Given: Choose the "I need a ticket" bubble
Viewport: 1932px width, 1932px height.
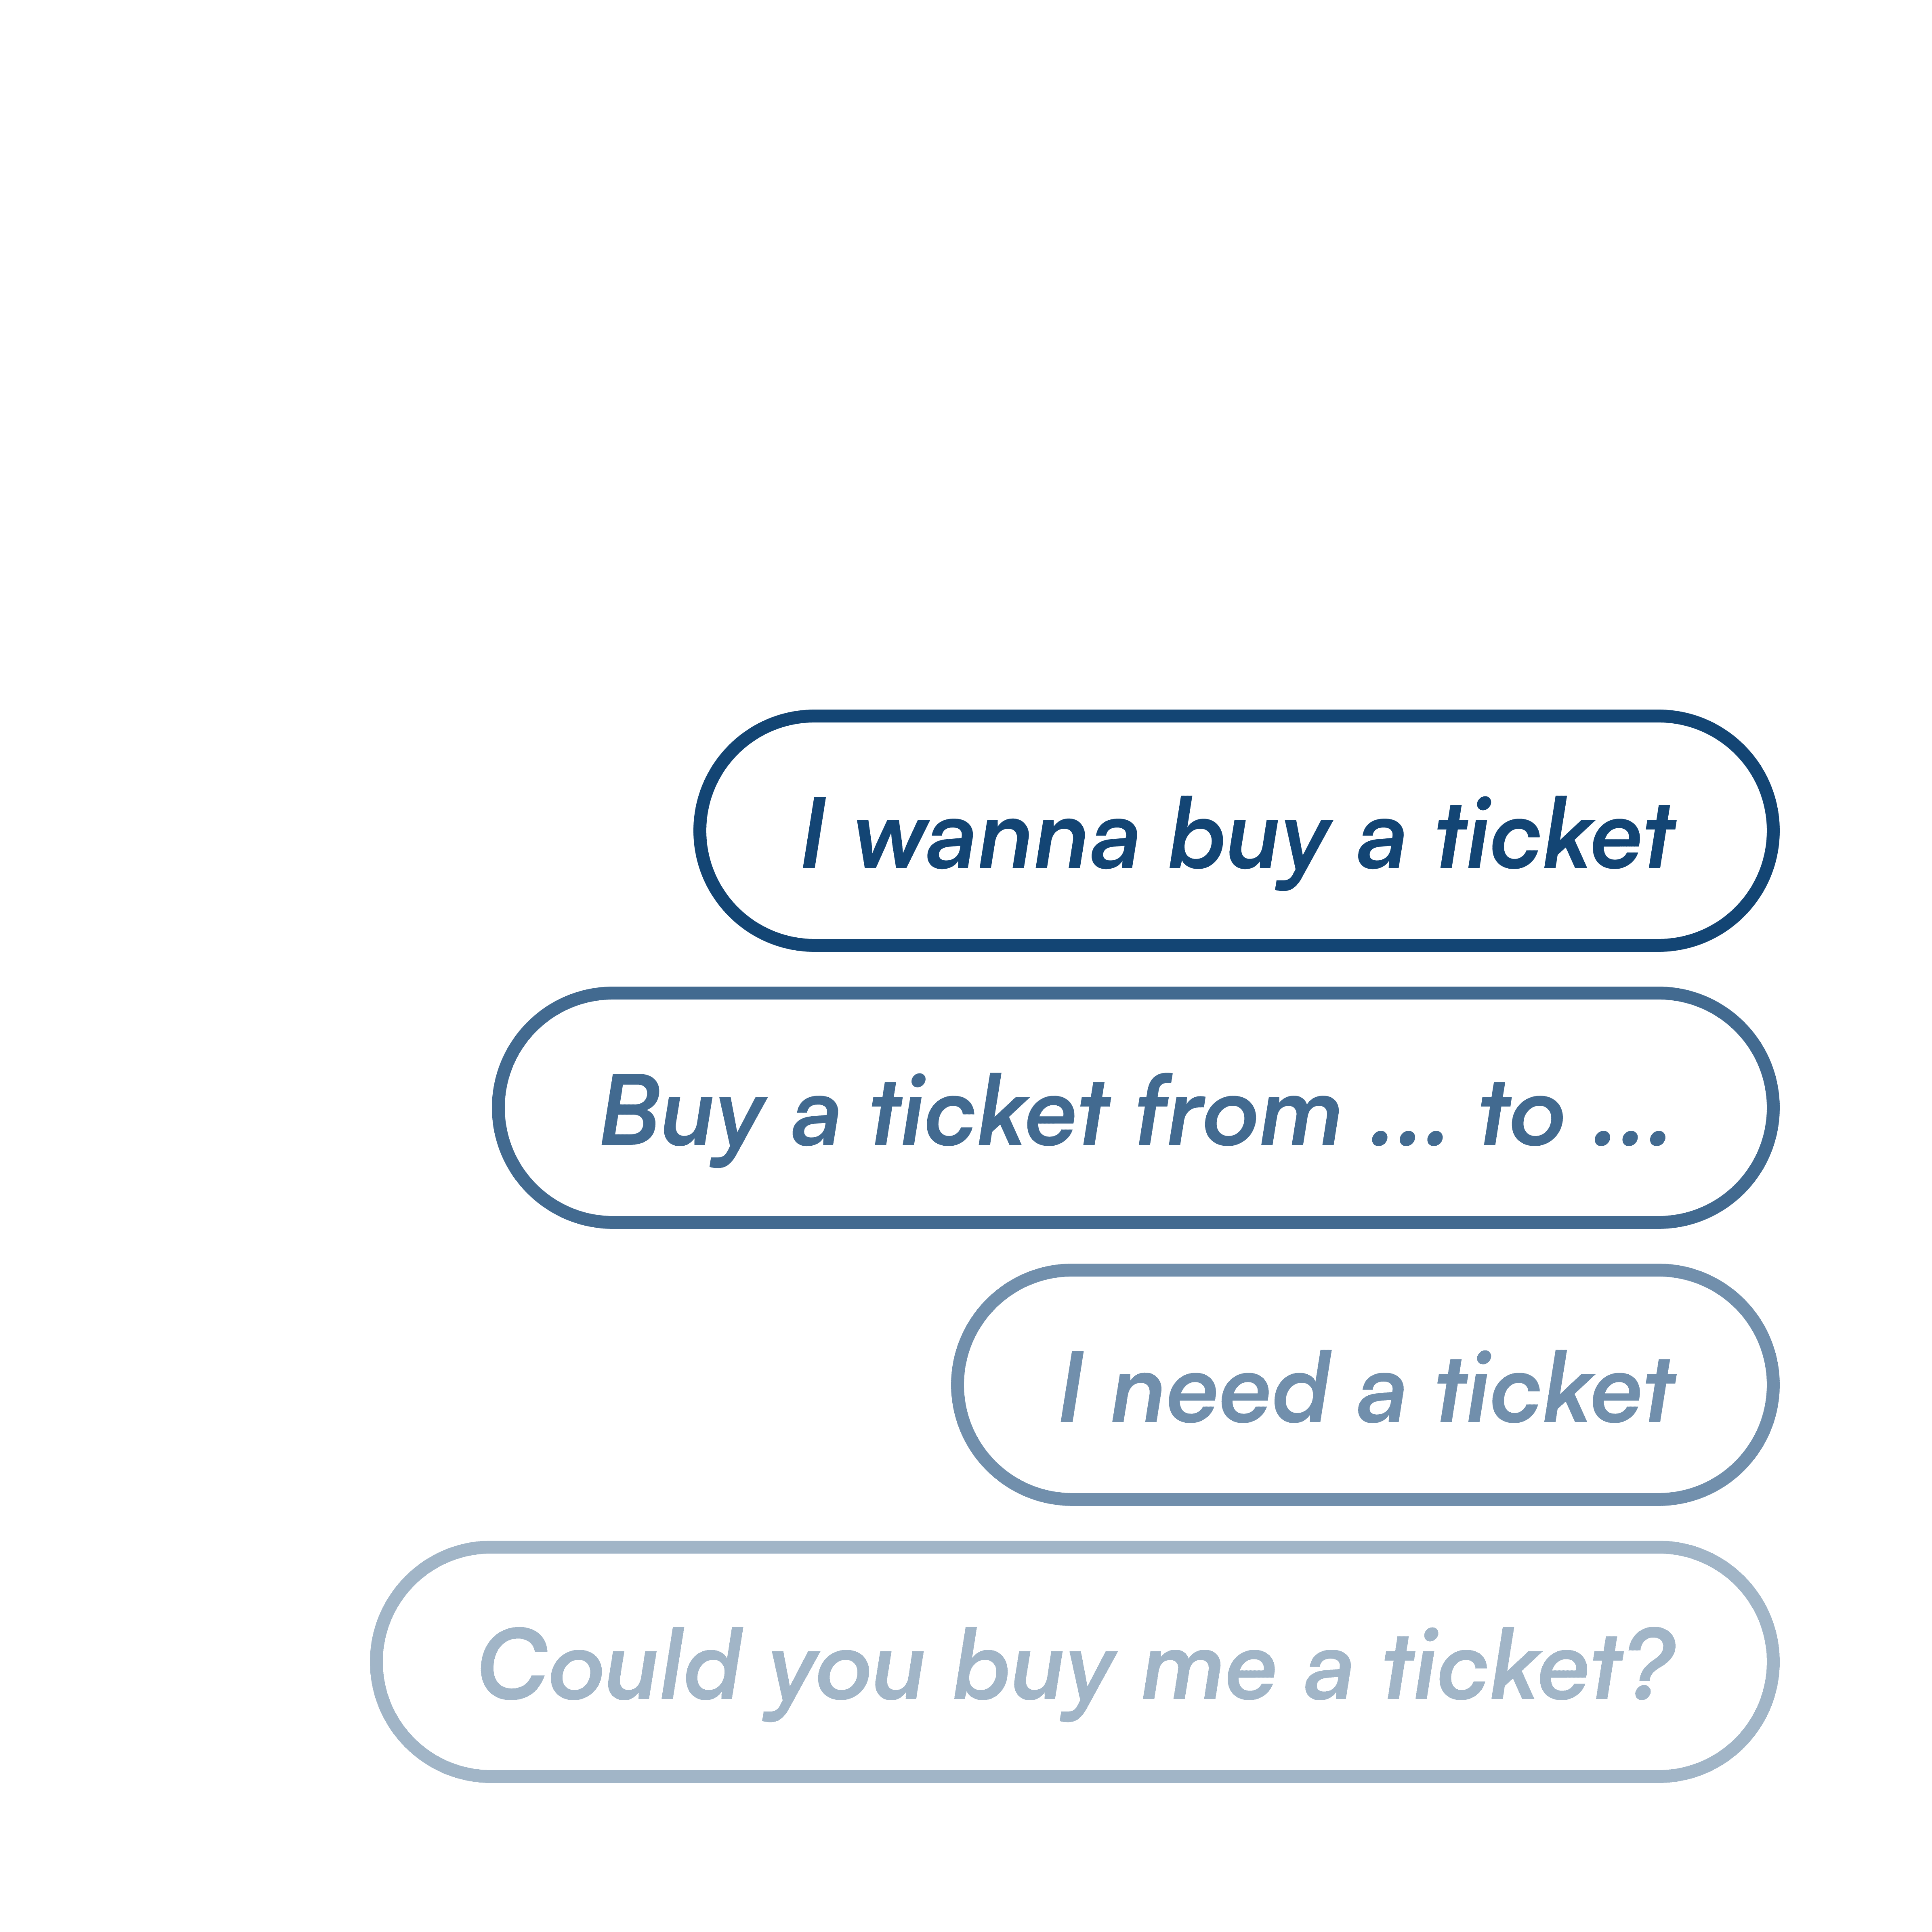Looking at the screenshot, I should pyautogui.click(x=1365, y=1385).
